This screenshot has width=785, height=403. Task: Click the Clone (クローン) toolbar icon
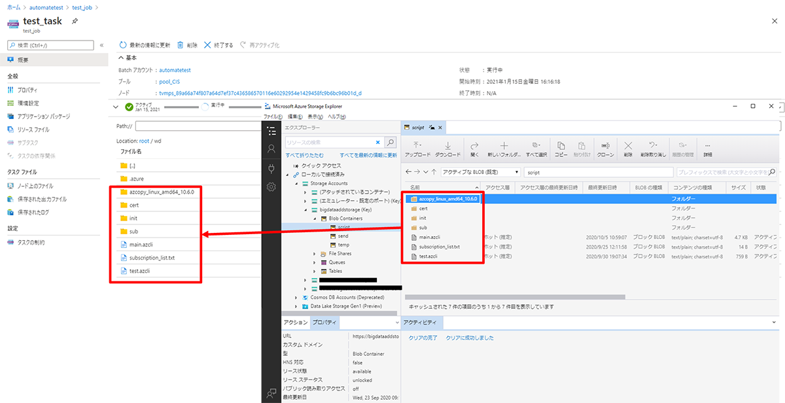click(x=605, y=149)
